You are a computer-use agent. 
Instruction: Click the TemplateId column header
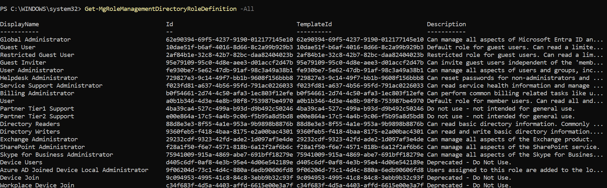click(x=314, y=24)
